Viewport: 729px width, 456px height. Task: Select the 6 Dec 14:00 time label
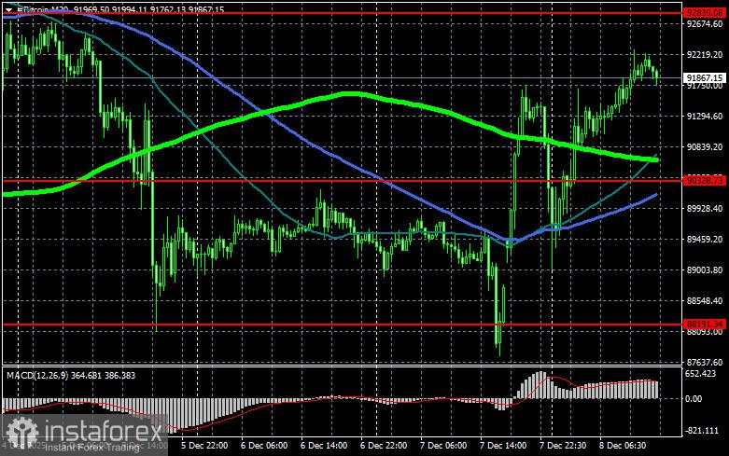click(324, 445)
